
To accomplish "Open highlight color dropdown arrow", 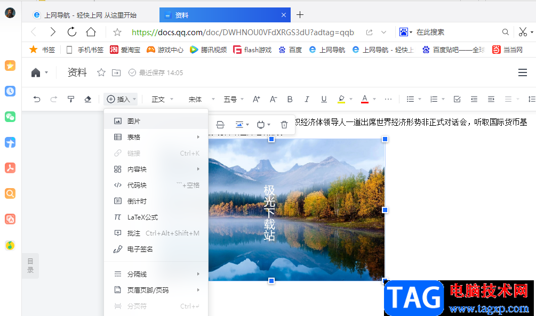I will coord(351,100).
